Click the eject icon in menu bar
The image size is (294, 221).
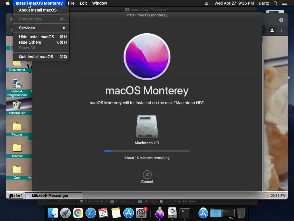tap(206, 3)
